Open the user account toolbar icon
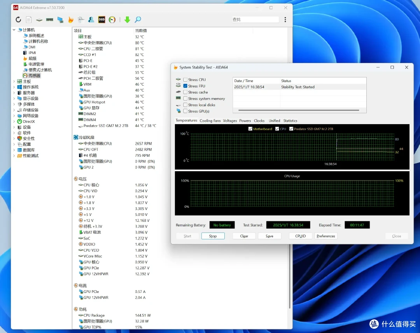 pos(91,19)
